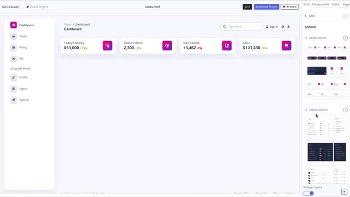
Task: Click the Sign In link in navbar
Action: tap(273, 27)
